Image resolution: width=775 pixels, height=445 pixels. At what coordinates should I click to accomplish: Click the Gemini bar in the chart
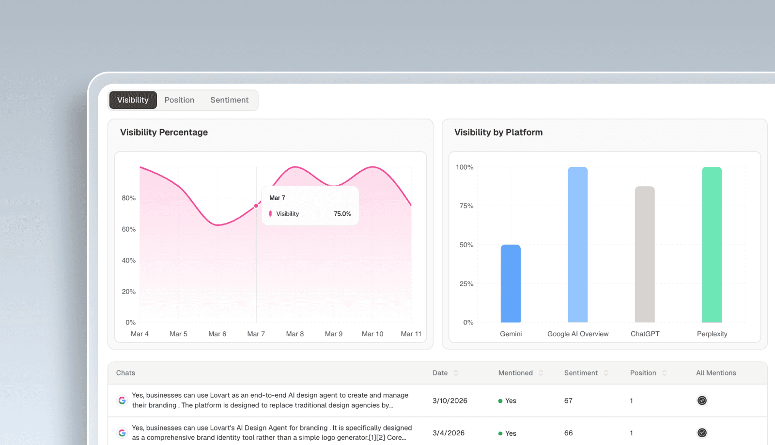511,283
